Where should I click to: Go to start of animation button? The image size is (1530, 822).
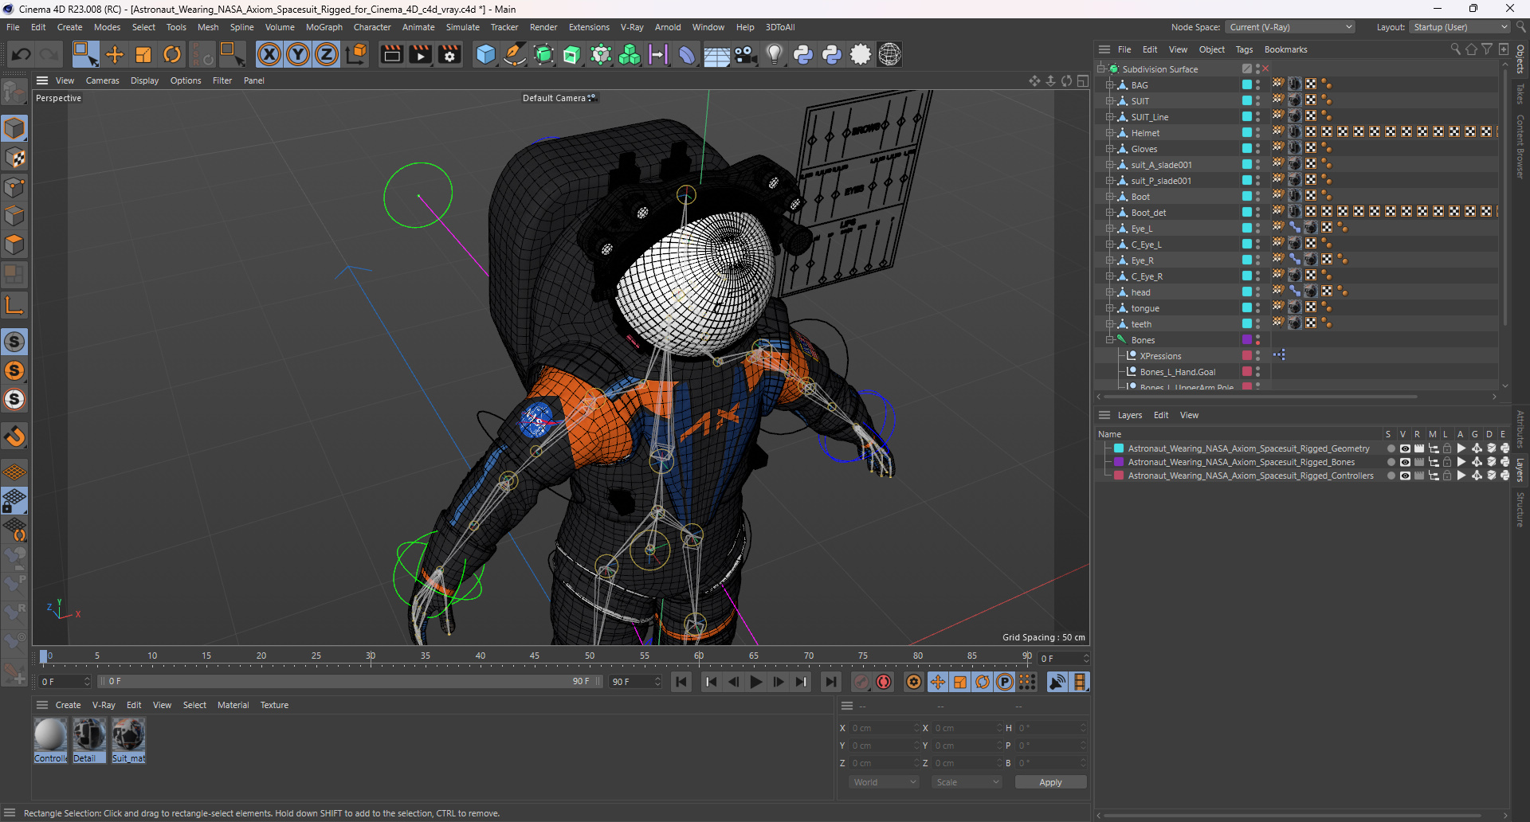(x=681, y=682)
